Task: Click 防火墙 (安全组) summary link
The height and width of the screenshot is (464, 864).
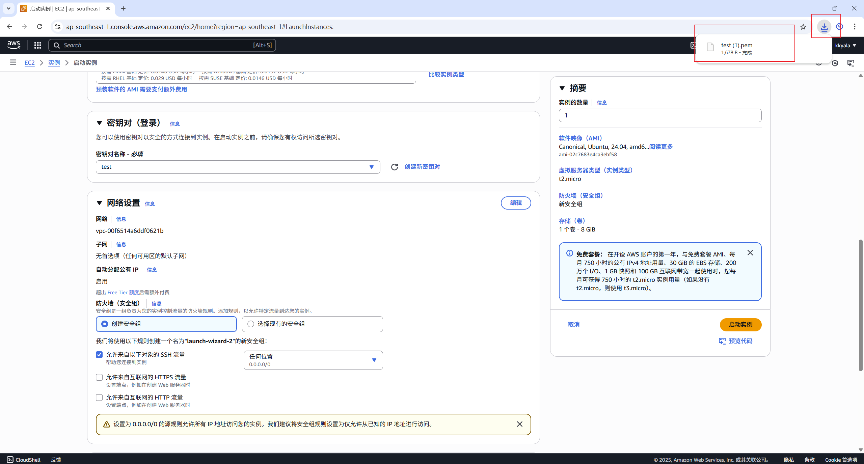Action: 581,195
